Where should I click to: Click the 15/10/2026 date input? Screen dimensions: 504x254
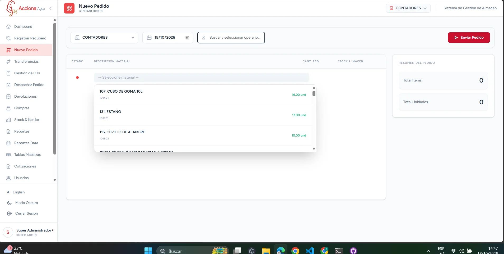click(168, 38)
